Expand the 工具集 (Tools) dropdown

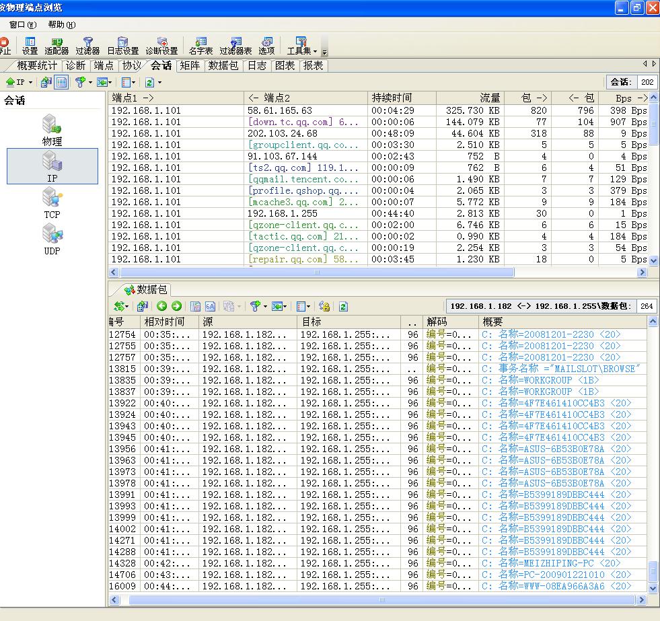click(x=315, y=51)
